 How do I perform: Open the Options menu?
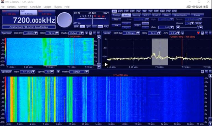[x=11, y=7]
